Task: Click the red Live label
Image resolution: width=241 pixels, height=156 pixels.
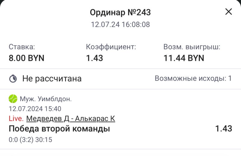Action: pyautogui.click(x=16, y=119)
